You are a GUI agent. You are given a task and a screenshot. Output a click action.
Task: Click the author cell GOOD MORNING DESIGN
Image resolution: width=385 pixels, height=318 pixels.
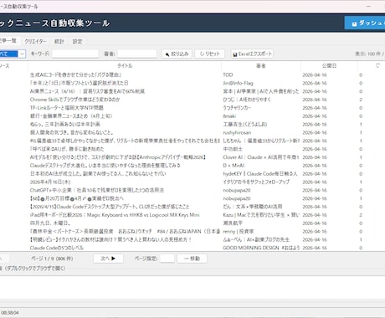261,248
